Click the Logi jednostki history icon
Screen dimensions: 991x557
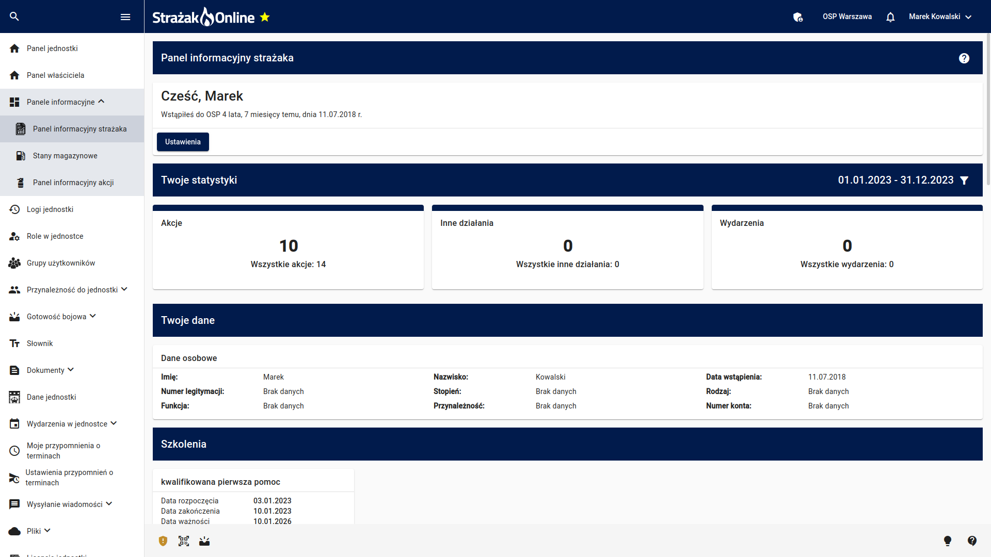14,209
